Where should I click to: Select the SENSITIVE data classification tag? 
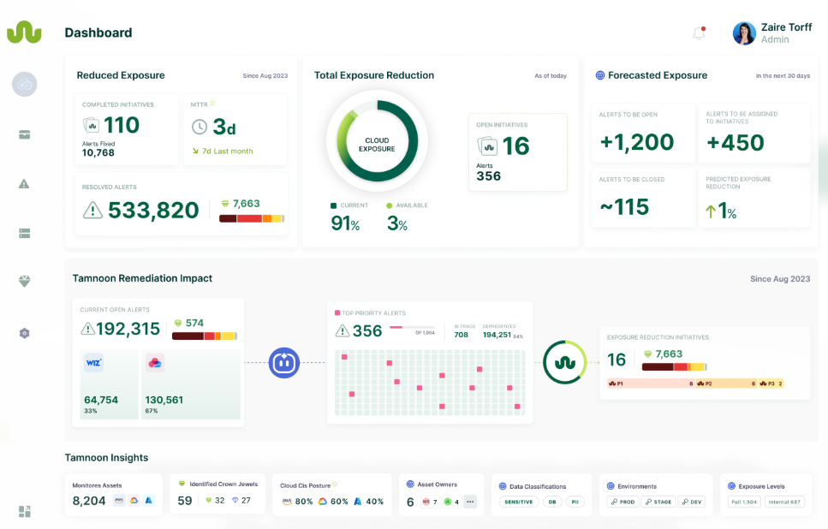[519, 502]
